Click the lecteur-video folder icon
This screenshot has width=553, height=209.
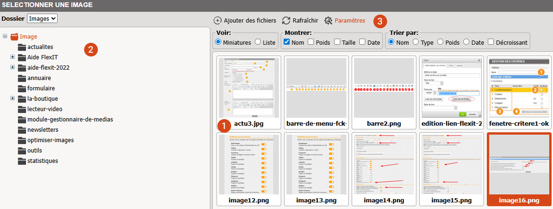point(22,109)
